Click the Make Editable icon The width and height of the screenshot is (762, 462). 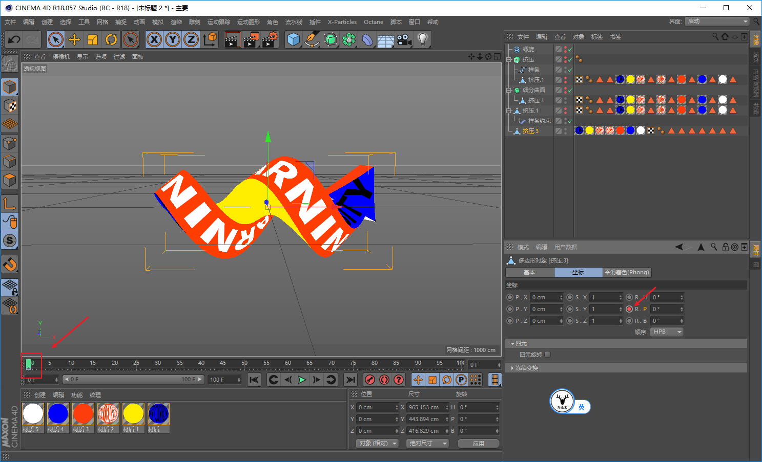point(10,64)
